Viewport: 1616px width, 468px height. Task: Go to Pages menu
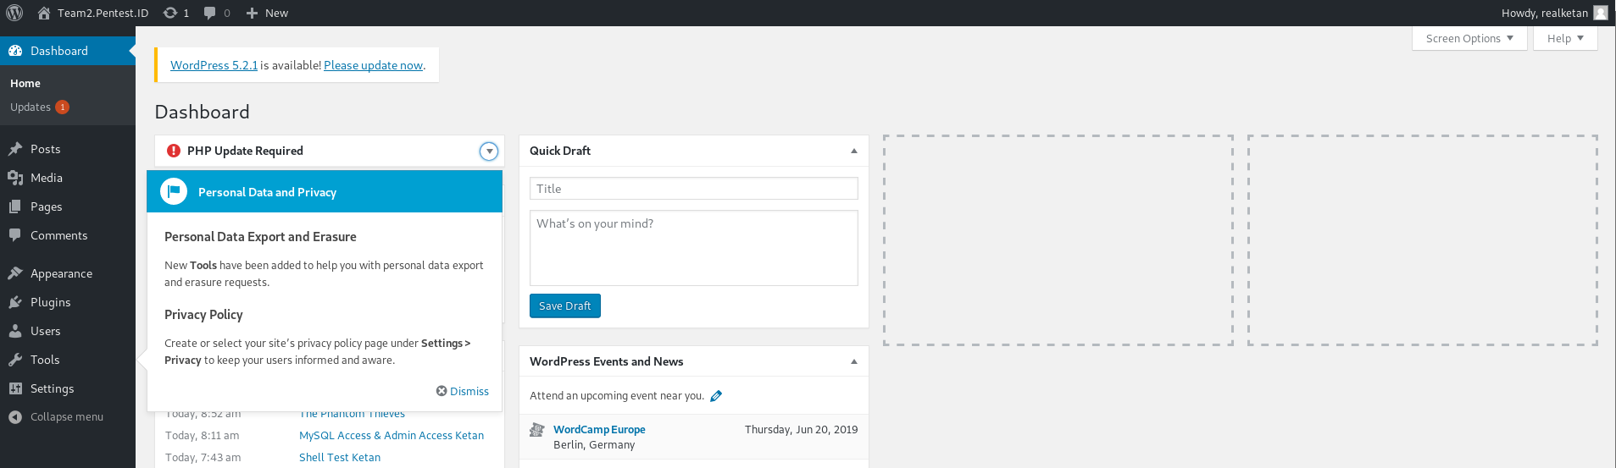pyautogui.click(x=68, y=206)
